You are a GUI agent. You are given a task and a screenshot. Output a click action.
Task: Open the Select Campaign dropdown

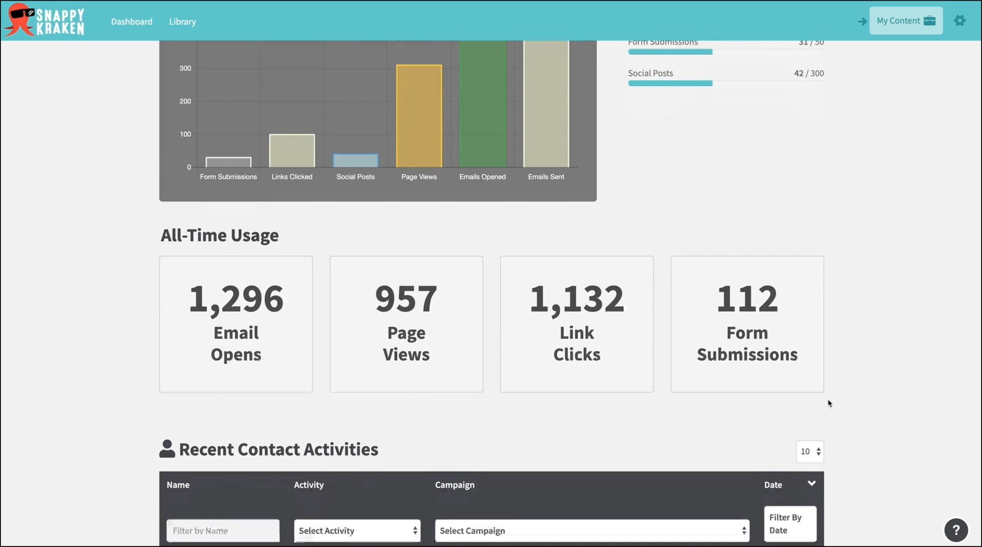(x=592, y=530)
